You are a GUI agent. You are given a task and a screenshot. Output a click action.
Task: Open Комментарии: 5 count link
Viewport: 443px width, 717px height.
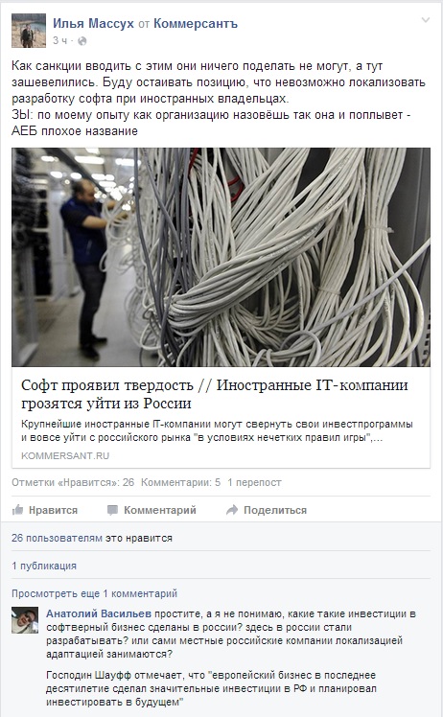coord(180,482)
